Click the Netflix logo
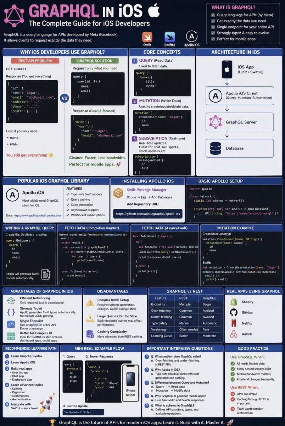The width and height of the screenshot is (285, 426). pyautogui.click(x=234, y=323)
